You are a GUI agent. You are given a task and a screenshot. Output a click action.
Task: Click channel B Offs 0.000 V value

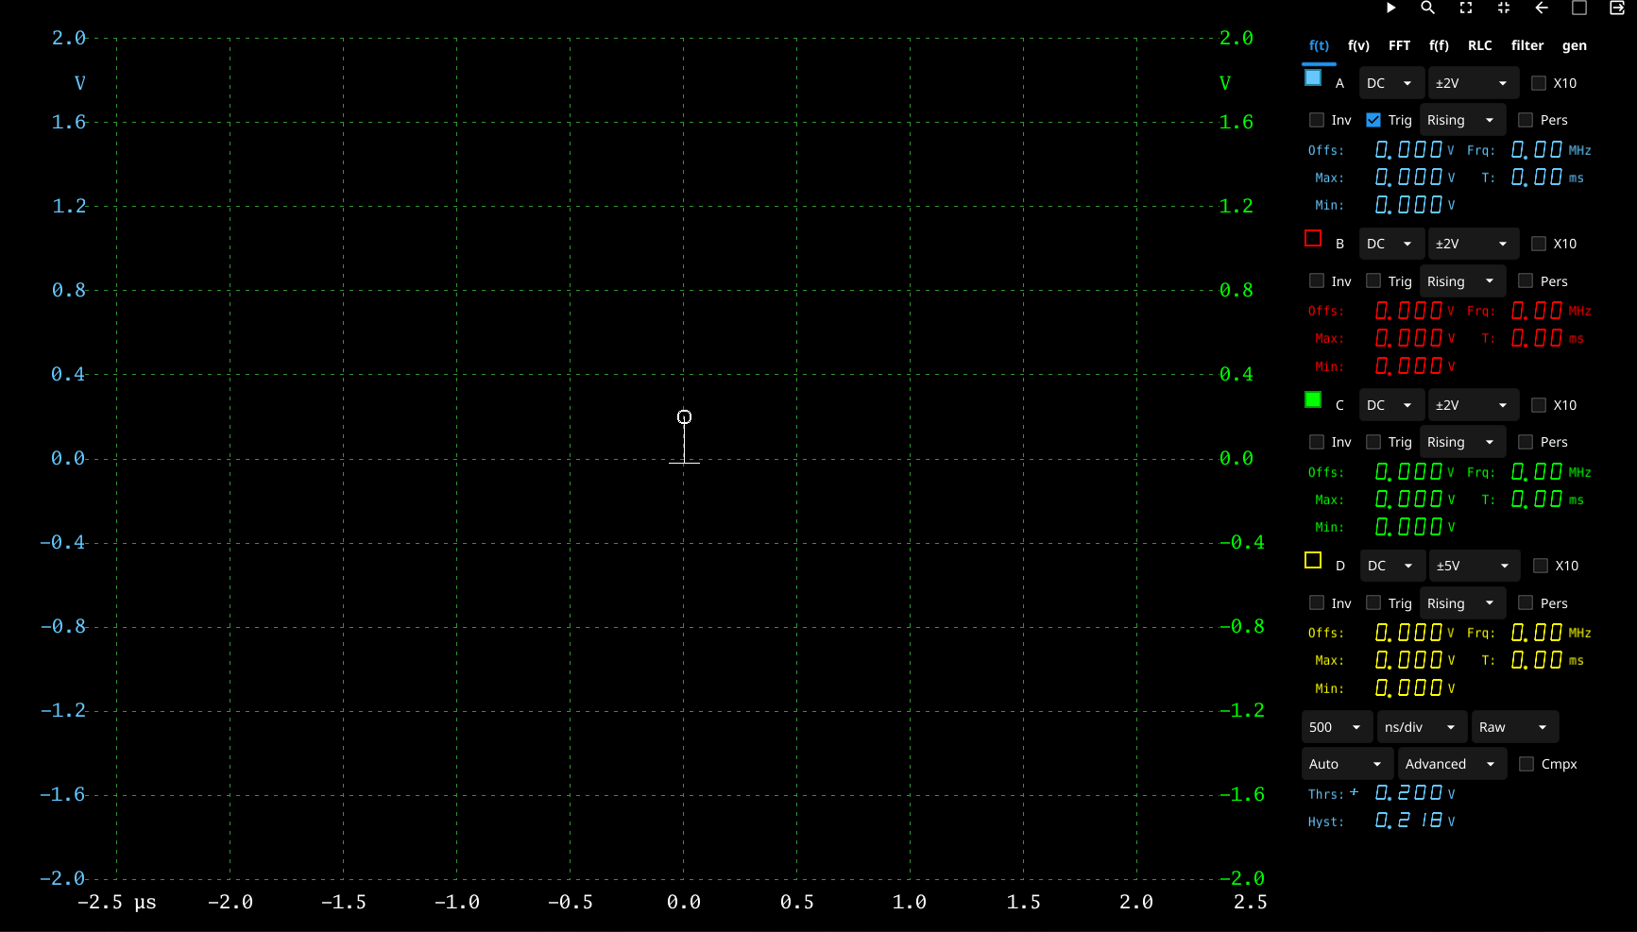(1414, 310)
